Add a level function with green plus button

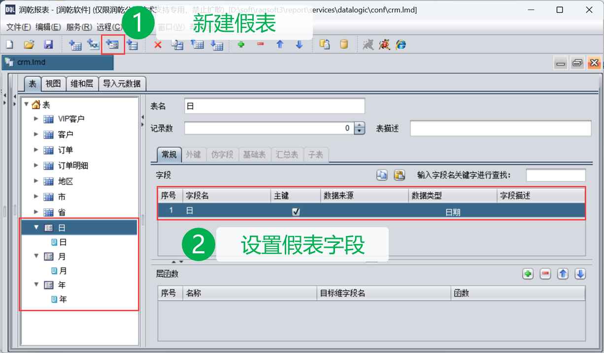tap(528, 274)
